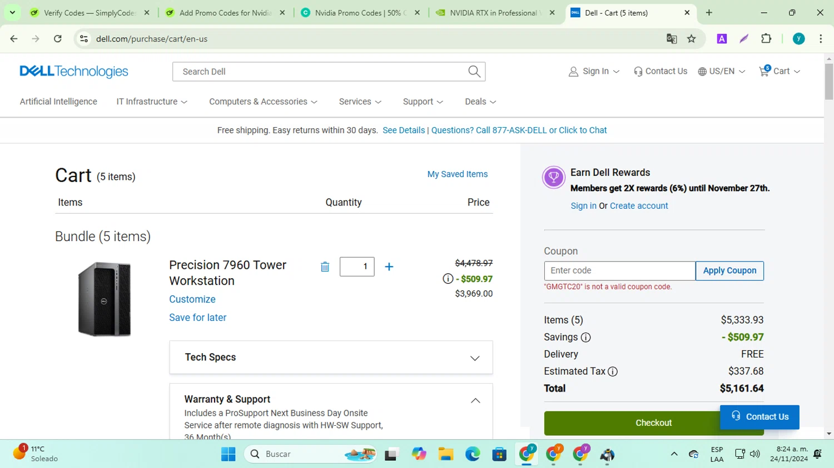834x468 pixels.
Task: Click the Precision 7960 Tower product image
Action: 104,299
